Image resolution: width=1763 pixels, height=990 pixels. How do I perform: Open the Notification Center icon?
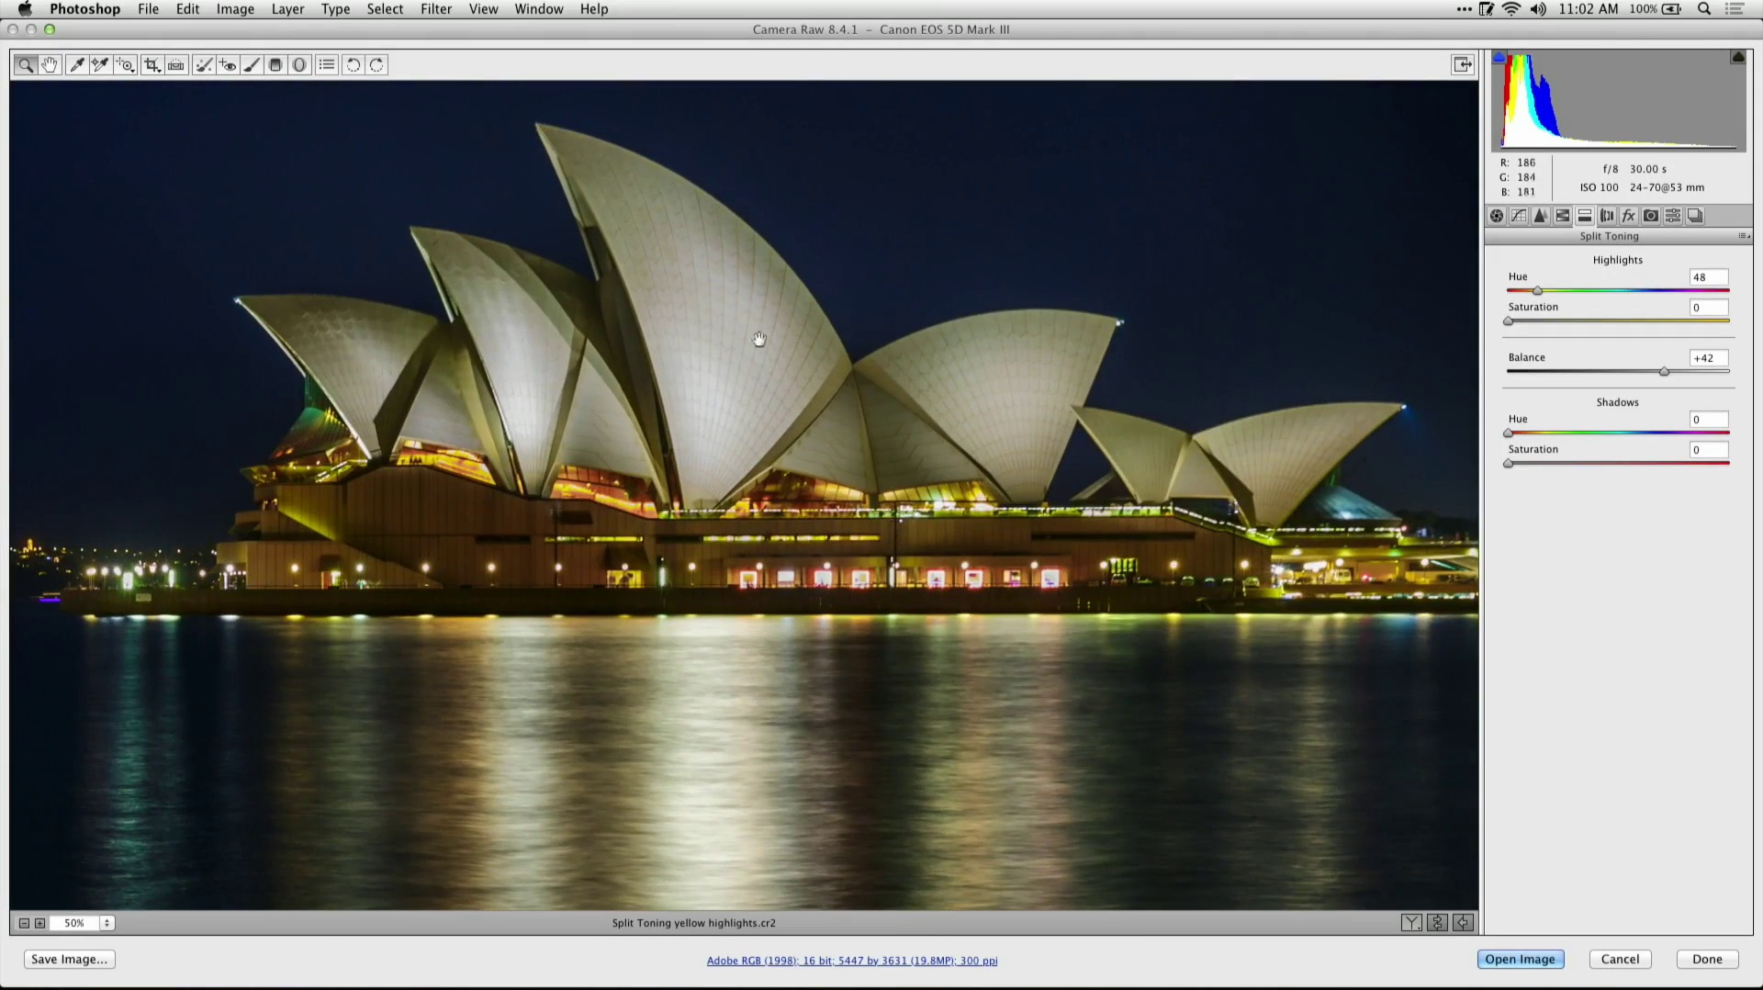pyautogui.click(x=1735, y=9)
